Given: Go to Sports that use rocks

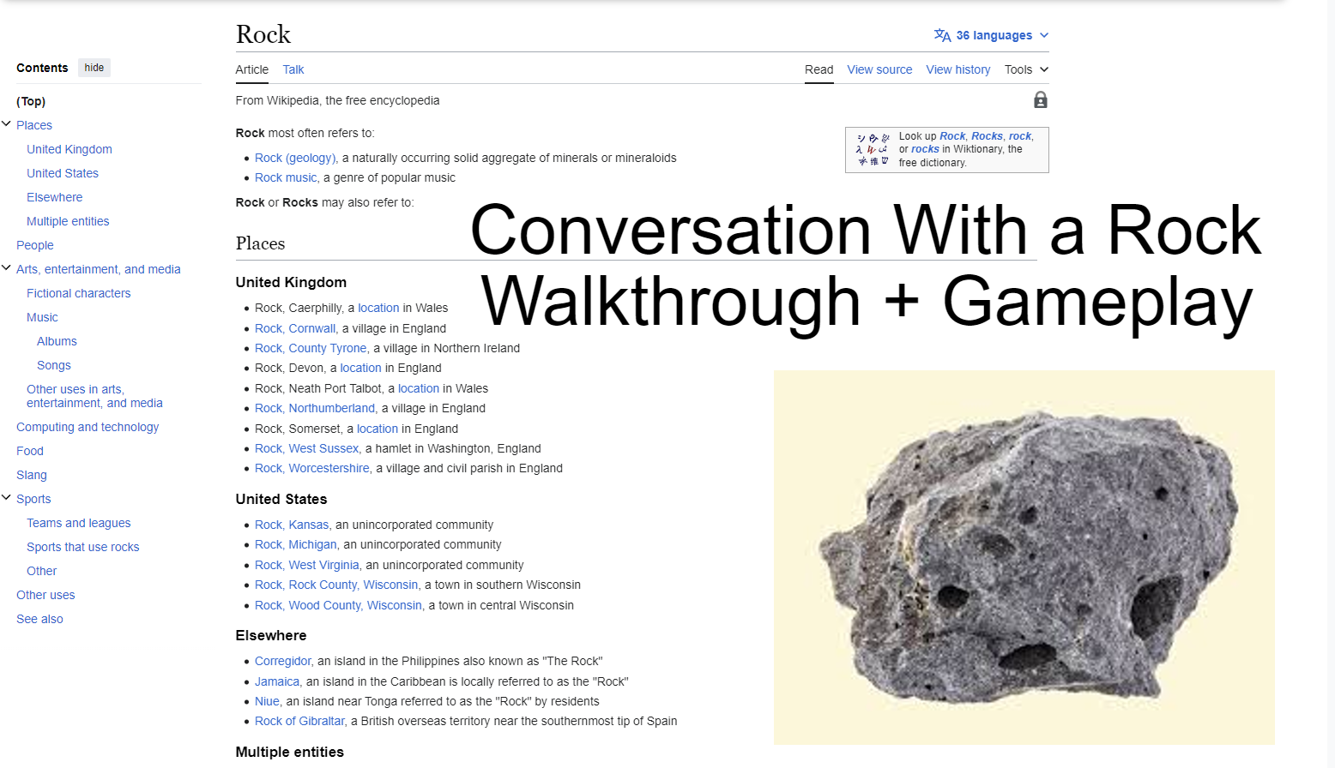Looking at the screenshot, I should [x=82, y=547].
